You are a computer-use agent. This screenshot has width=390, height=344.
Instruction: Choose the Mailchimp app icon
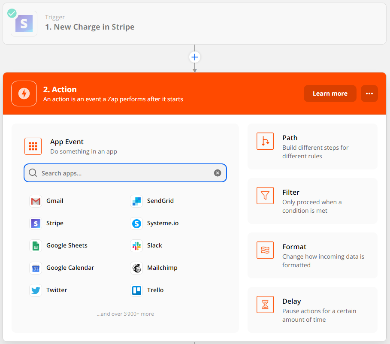pos(136,268)
